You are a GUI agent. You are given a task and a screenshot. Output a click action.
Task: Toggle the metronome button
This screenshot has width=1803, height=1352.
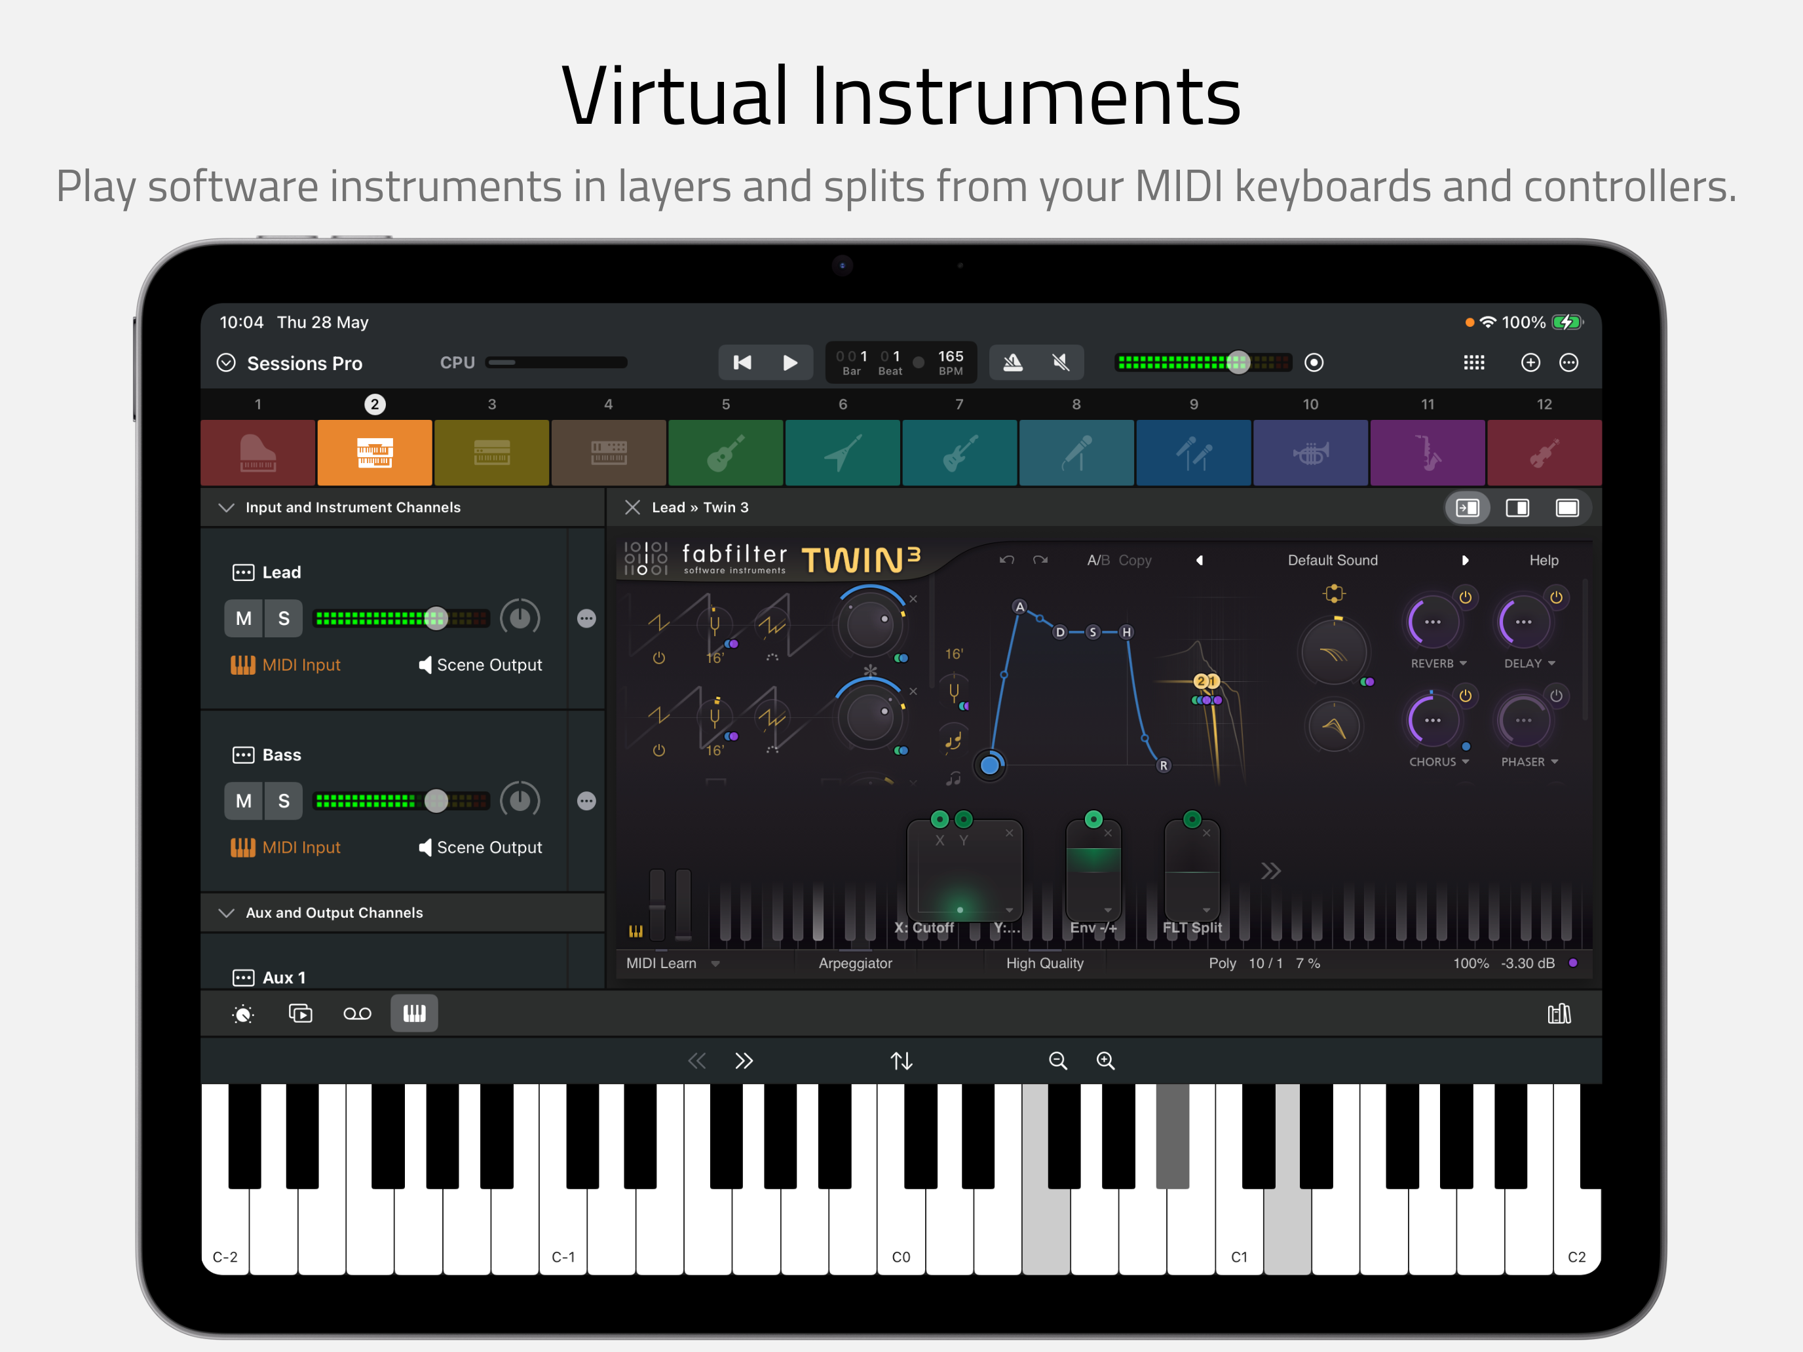(x=1012, y=363)
